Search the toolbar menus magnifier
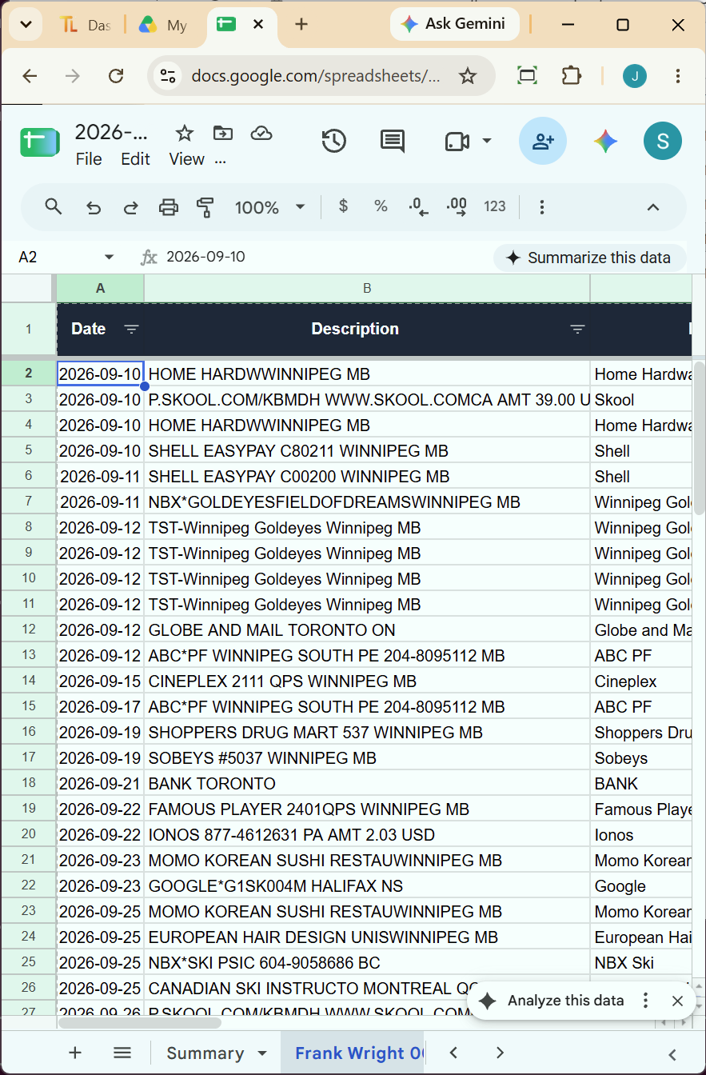706x1075 pixels. (54, 207)
